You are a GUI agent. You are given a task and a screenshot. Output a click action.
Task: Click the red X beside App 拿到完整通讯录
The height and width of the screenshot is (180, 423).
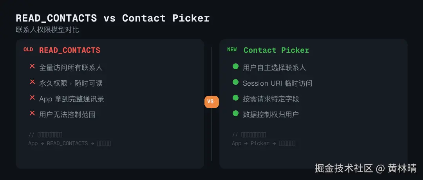pyautogui.click(x=32, y=98)
